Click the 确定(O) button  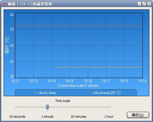(138, 115)
